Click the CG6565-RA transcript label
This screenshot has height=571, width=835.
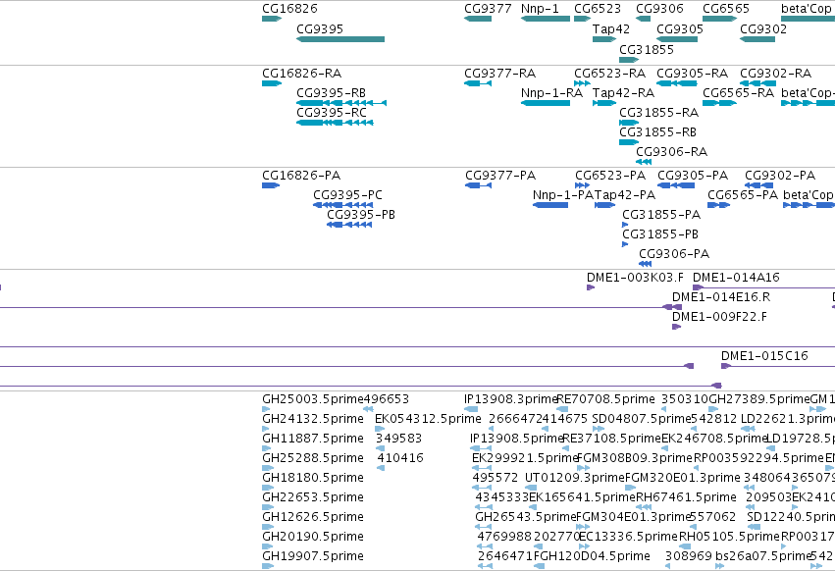coord(738,92)
